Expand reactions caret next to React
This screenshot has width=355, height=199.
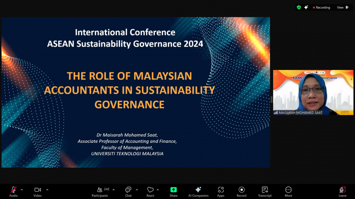click(x=158, y=190)
